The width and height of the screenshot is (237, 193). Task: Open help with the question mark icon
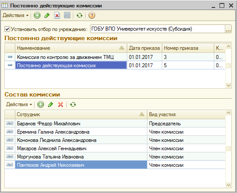(91, 15)
